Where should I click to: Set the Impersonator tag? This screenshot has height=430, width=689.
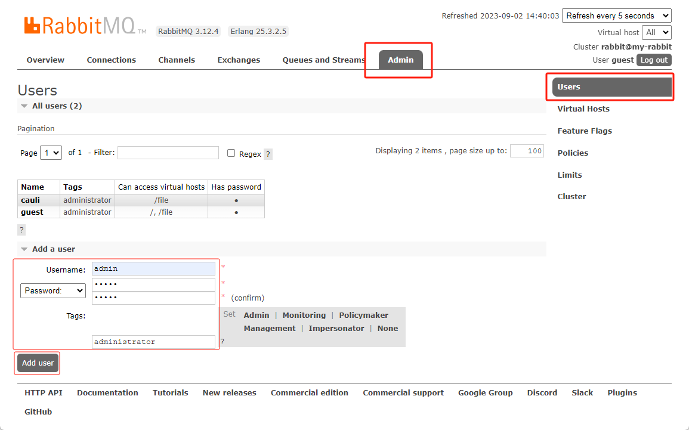coord(336,329)
